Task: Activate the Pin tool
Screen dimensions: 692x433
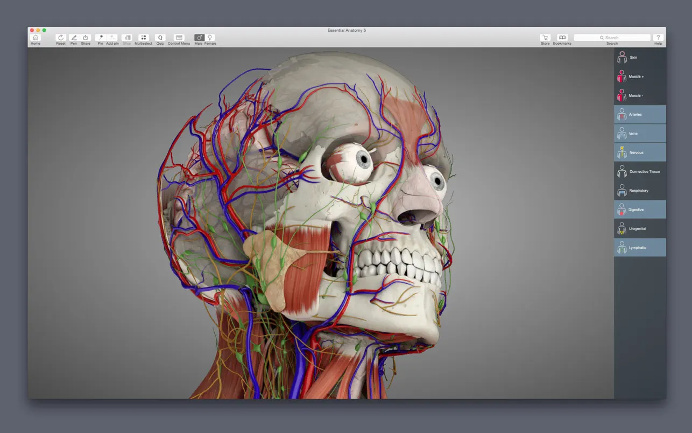Action: click(x=101, y=38)
